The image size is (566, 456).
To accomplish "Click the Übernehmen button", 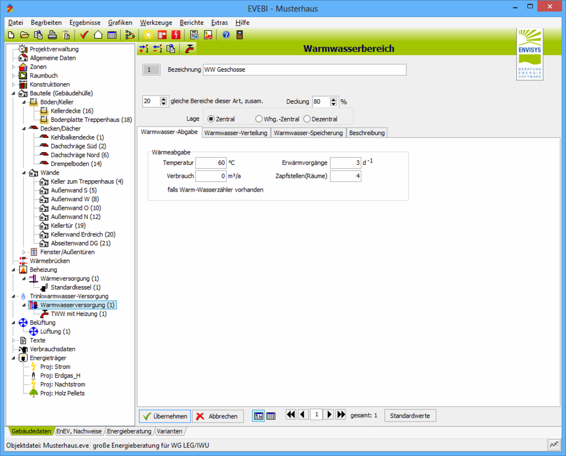I will pos(165,416).
